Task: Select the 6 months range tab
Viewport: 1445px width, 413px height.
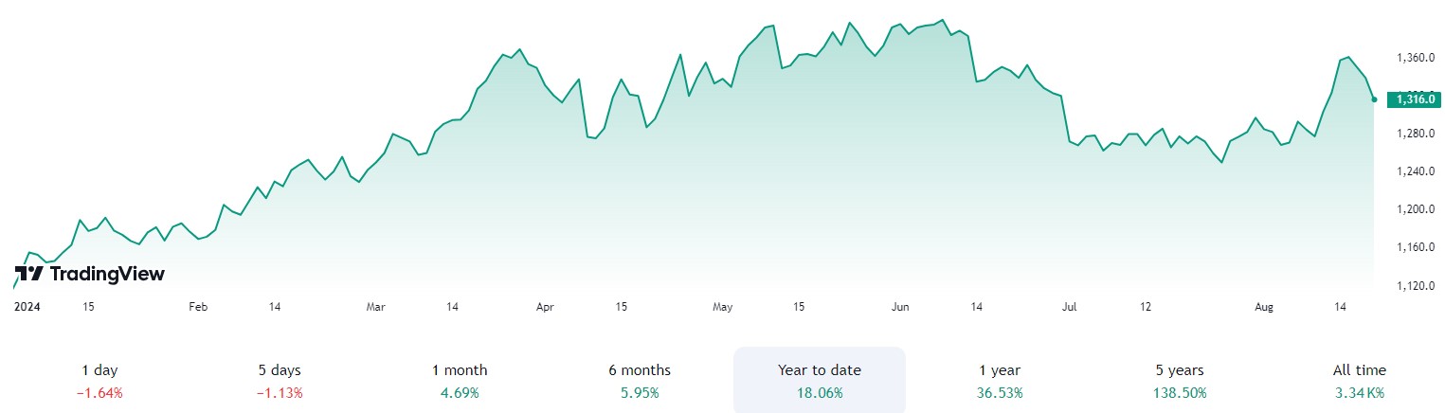Action: [x=640, y=380]
